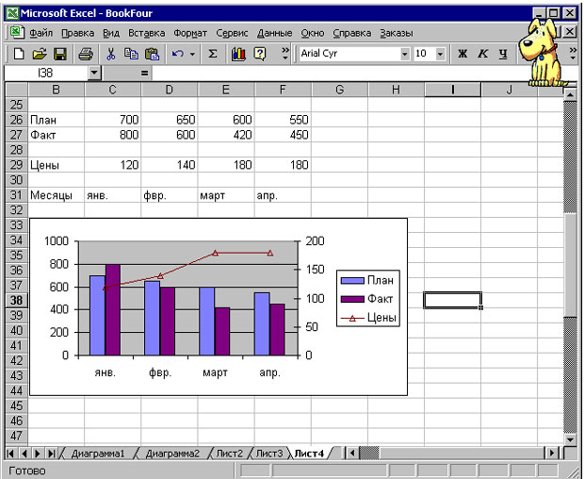Click the План legend color swatch
This screenshot has height=479, width=584.
tap(352, 280)
